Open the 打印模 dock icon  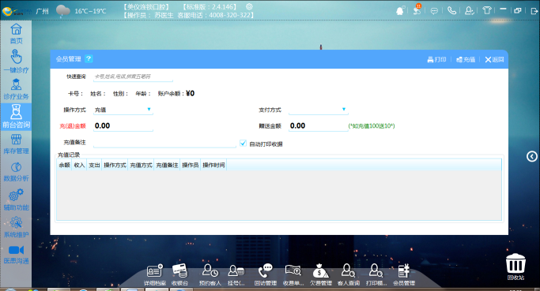(376, 275)
